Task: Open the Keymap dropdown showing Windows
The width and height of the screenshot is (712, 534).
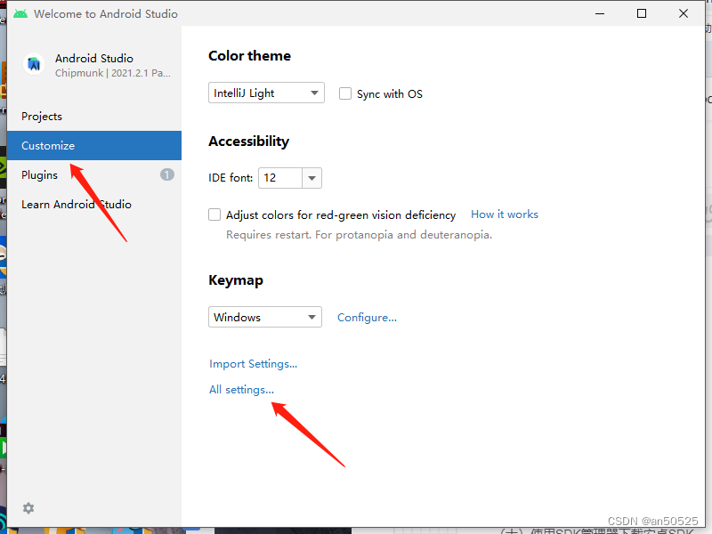Action: point(264,317)
